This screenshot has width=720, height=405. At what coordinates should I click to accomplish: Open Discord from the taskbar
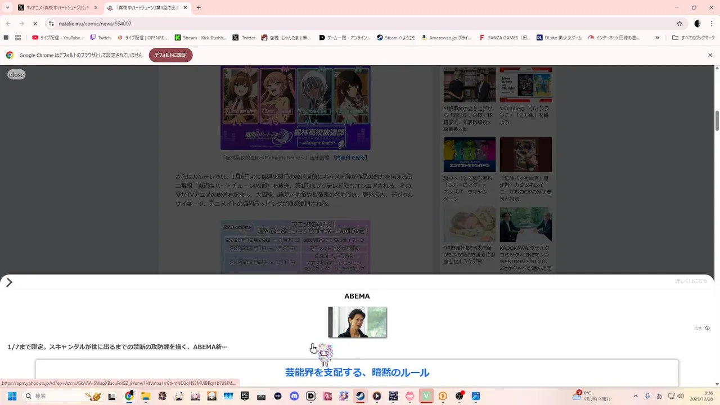294,396
